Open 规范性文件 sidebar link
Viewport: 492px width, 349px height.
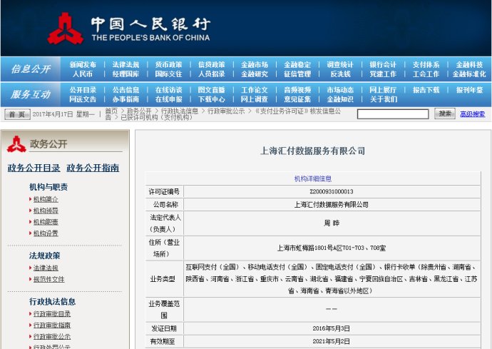(x=49, y=279)
